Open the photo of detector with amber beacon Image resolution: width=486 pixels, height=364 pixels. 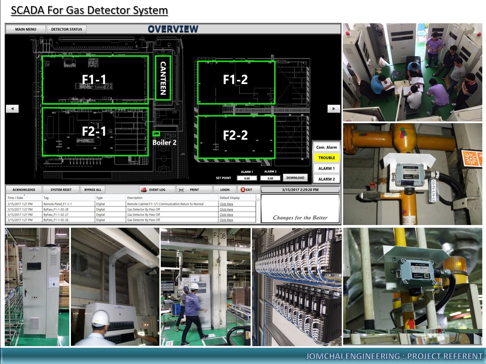pyautogui.click(x=413, y=286)
